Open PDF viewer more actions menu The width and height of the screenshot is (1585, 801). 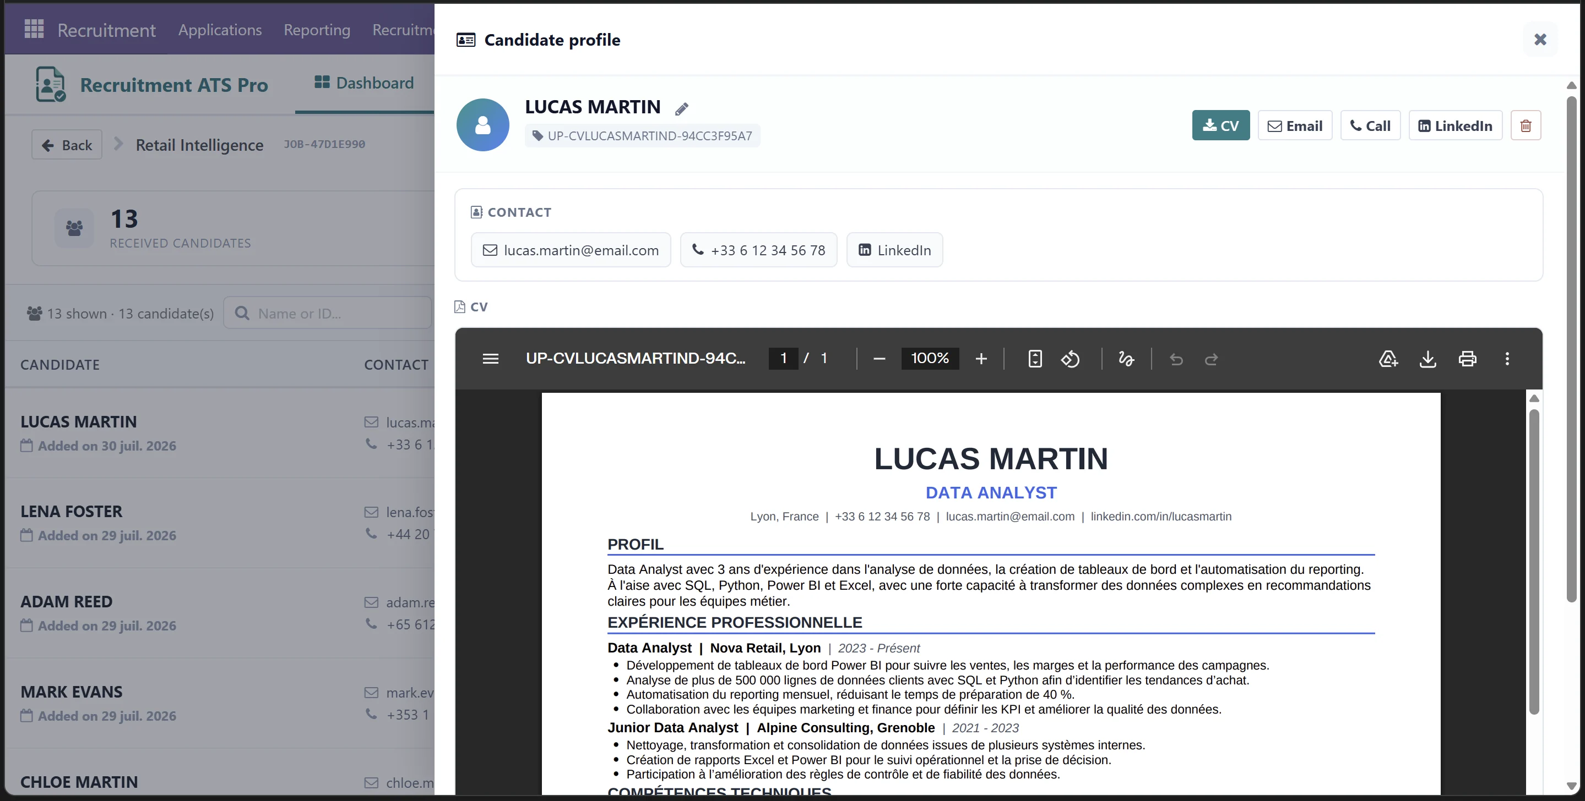(x=1507, y=358)
